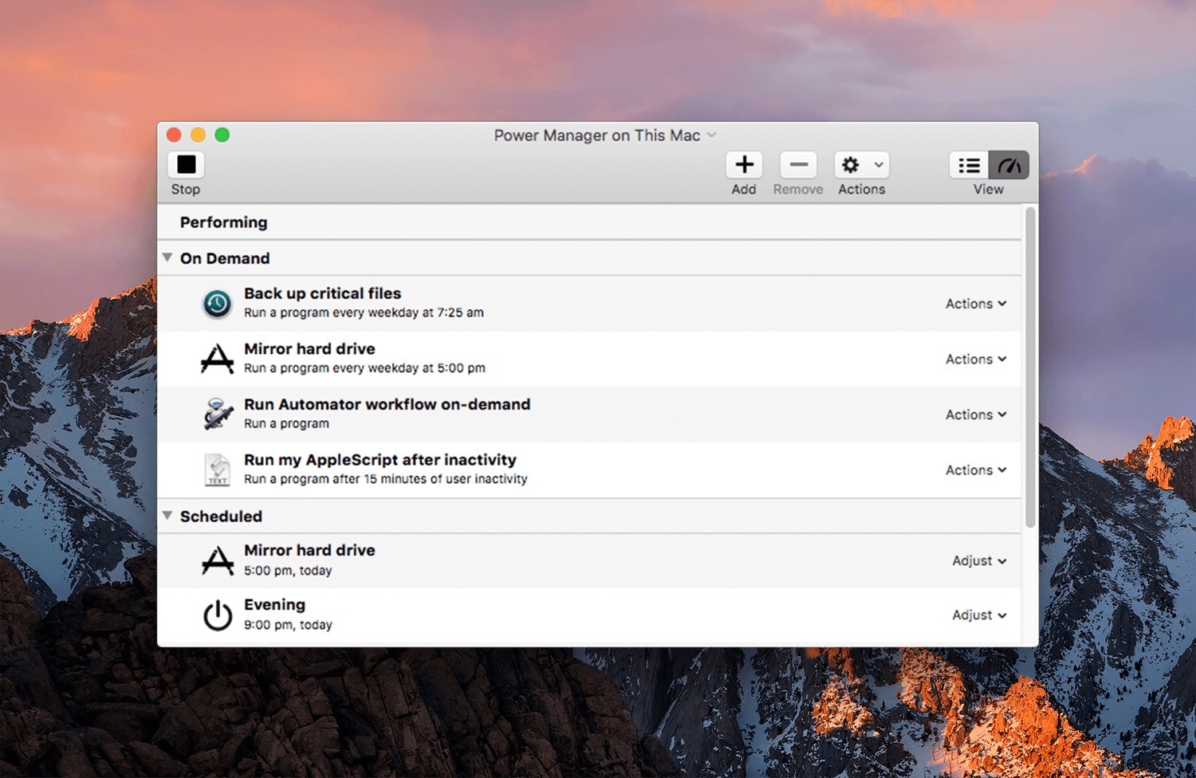Click the Automator robot icon

click(217, 415)
